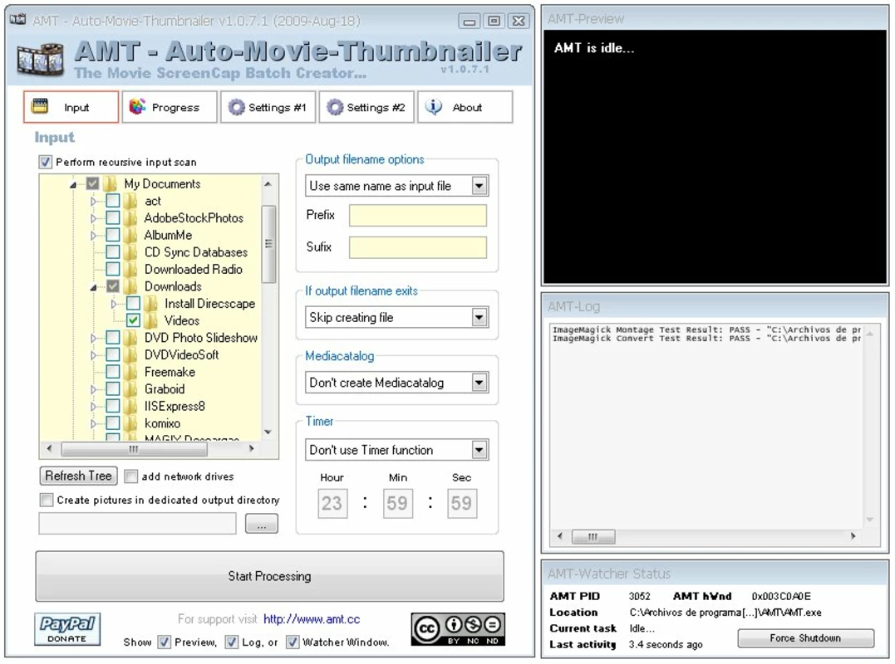895x664 pixels.
Task: Click the Prefix input field
Action: [418, 216]
